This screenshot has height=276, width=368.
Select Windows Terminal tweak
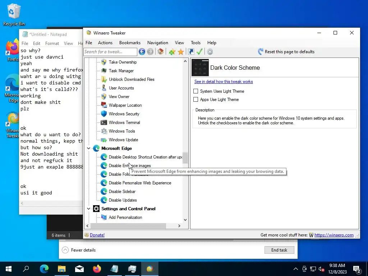pos(124,123)
